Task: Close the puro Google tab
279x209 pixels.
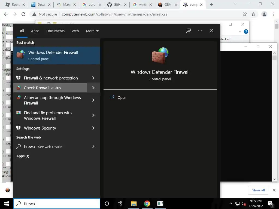Action: tap(100, 5)
